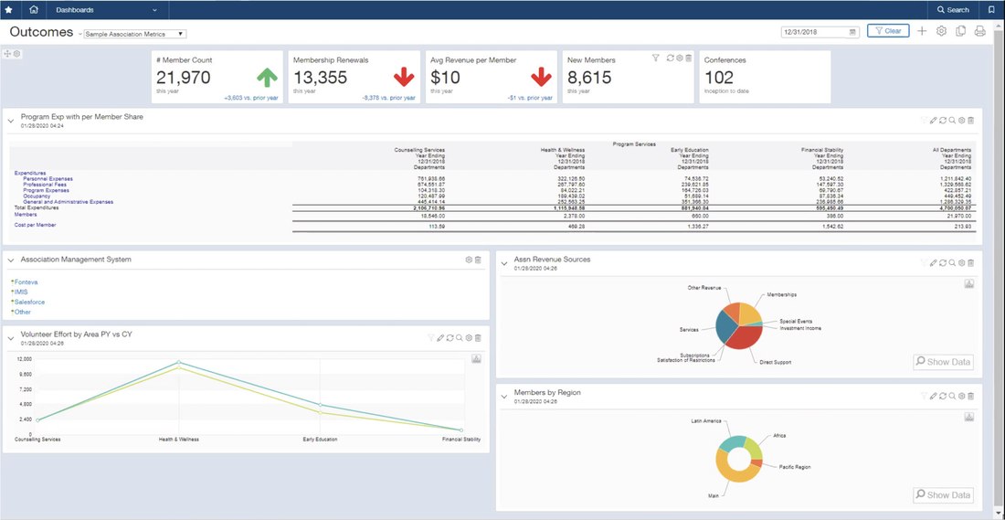Collapse Program Exp with per Member Share

(x=11, y=120)
